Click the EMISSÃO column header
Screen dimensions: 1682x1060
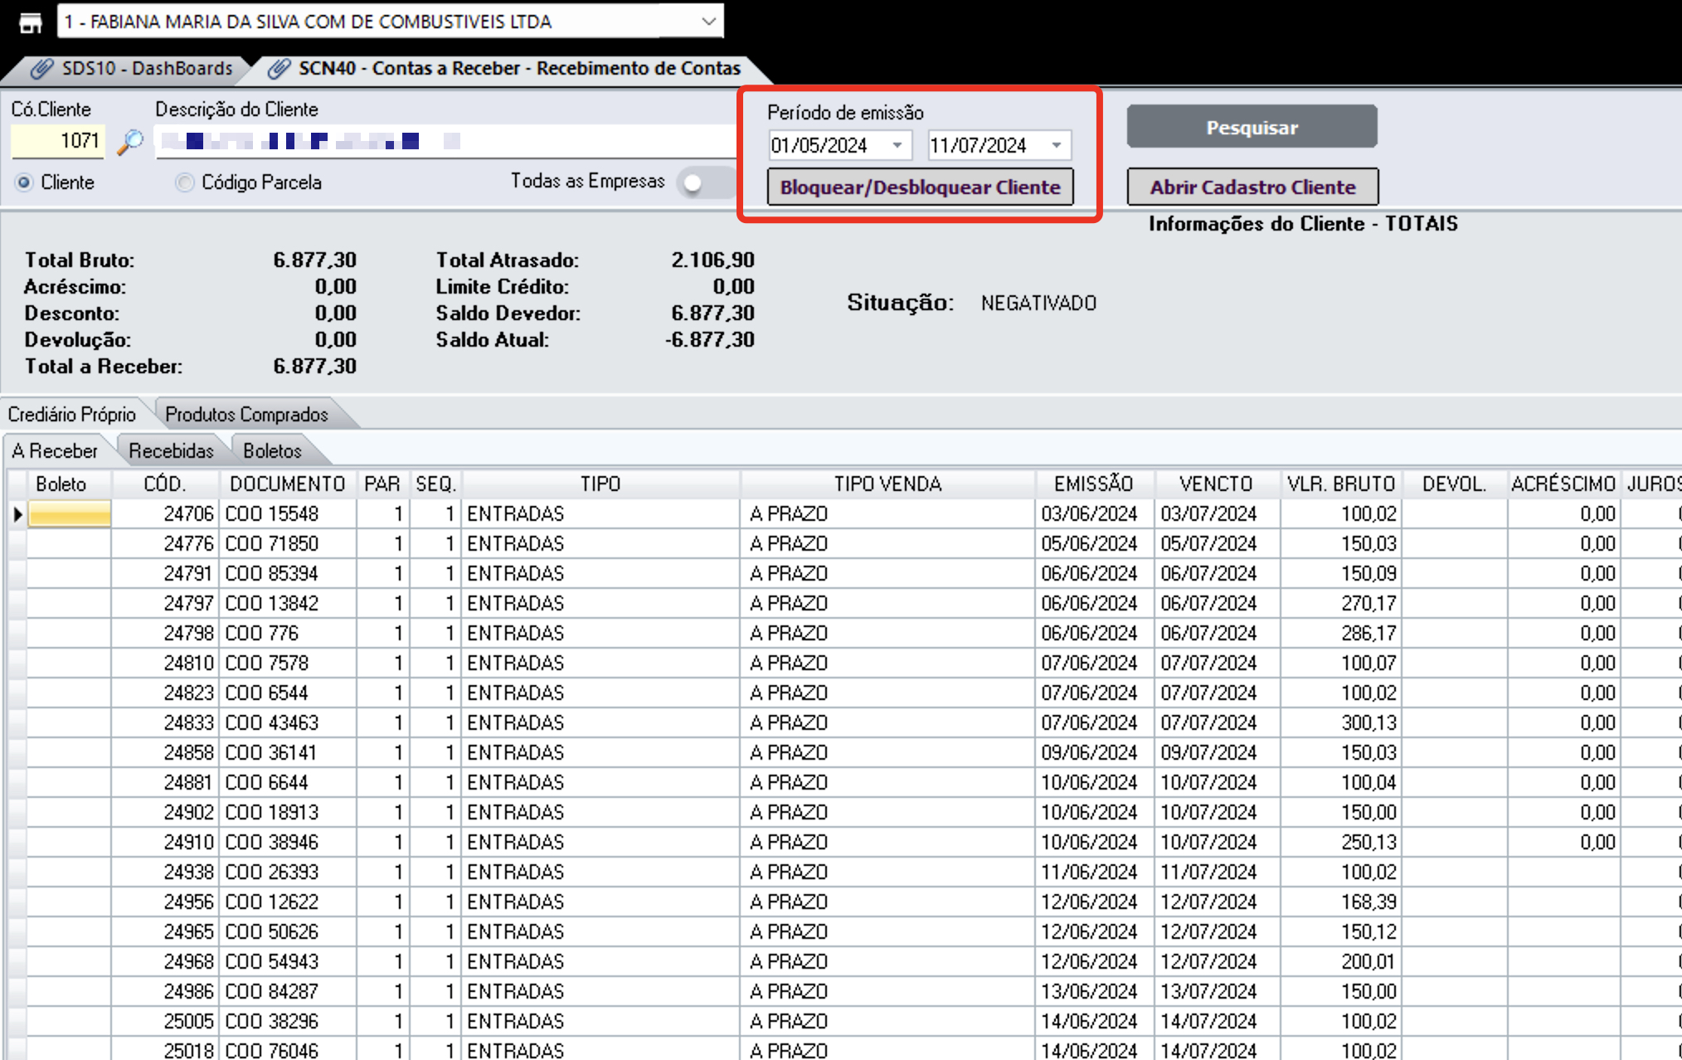click(1094, 484)
